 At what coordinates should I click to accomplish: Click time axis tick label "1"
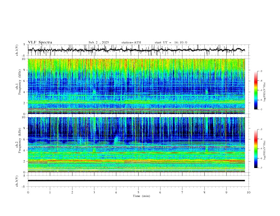pos(50,192)
